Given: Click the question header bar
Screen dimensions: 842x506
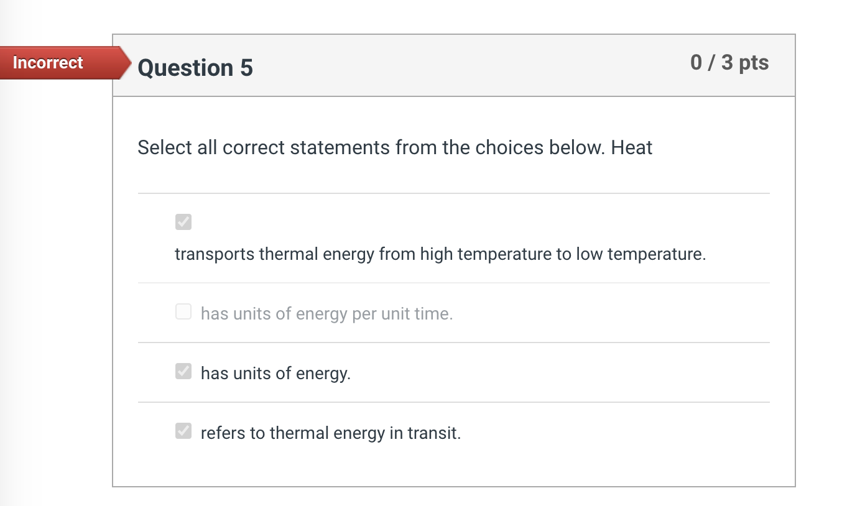Looking at the screenshot, I should point(453,65).
